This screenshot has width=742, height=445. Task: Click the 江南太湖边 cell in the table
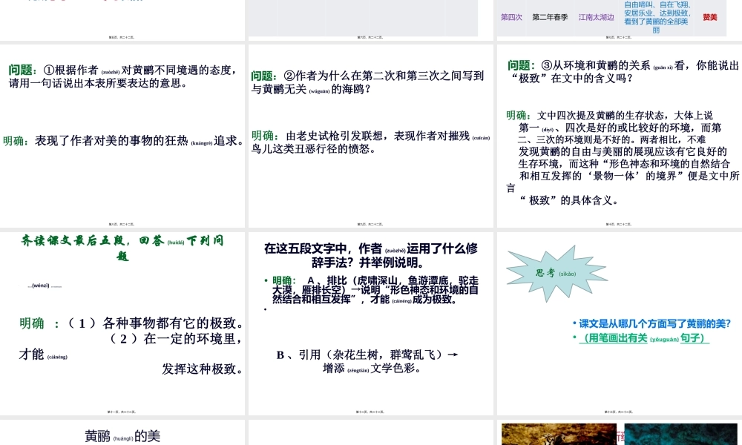tap(595, 16)
